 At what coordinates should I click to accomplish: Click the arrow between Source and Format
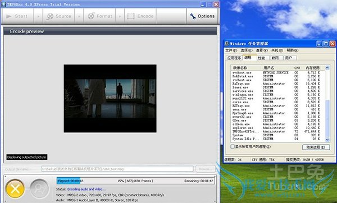(x=79, y=16)
